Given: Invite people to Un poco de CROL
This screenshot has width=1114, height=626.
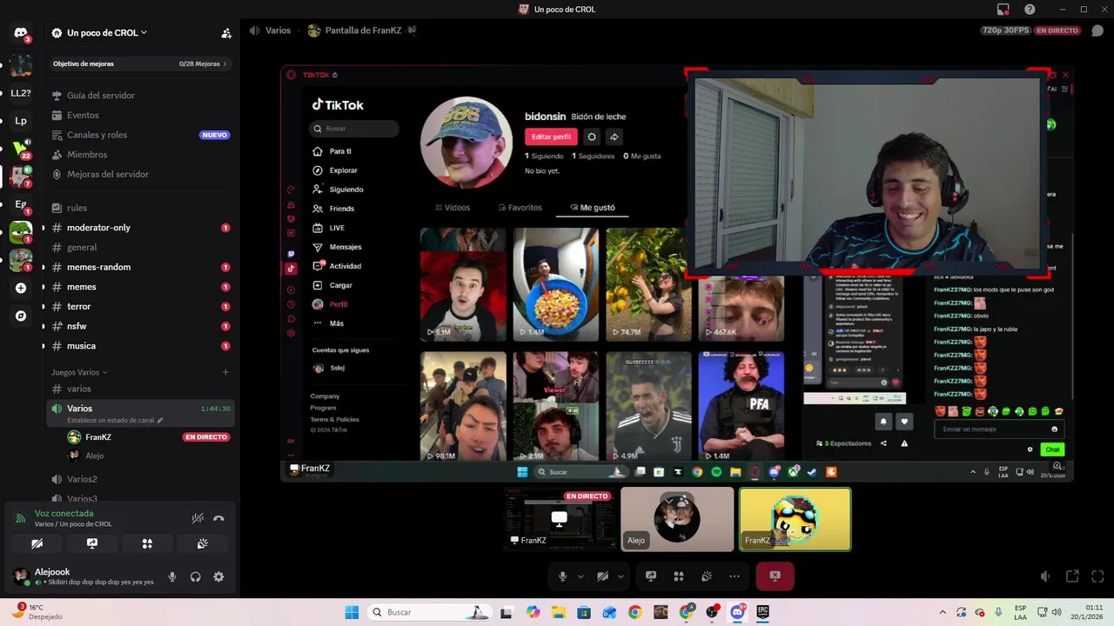Looking at the screenshot, I should [x=226, y=33].
